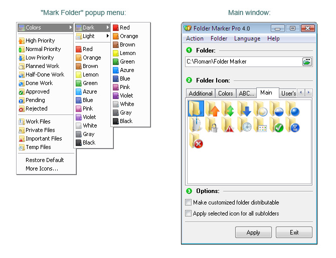
Task: Choose the work files document folder icon
Action: point(196,124)
